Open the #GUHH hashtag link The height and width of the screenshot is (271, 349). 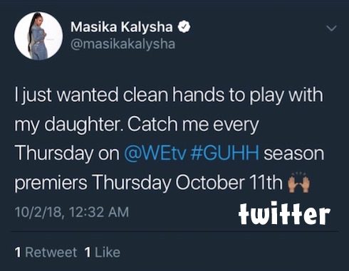coord(224,153)
